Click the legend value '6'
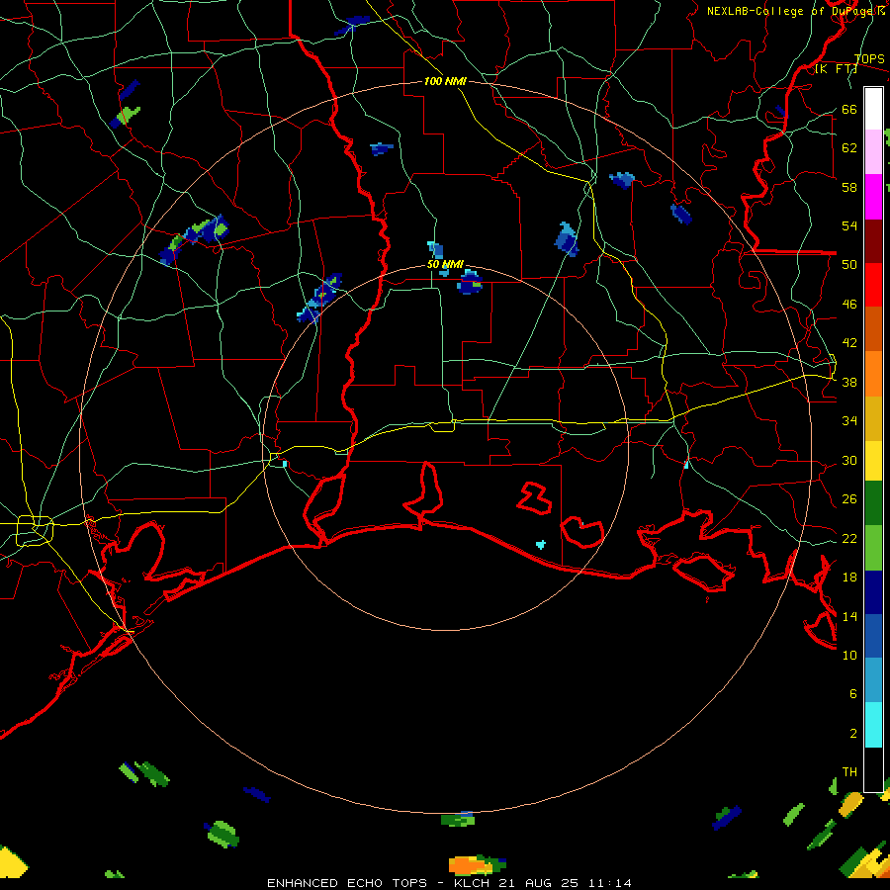 pyautogui.click(x=852, y=694)
